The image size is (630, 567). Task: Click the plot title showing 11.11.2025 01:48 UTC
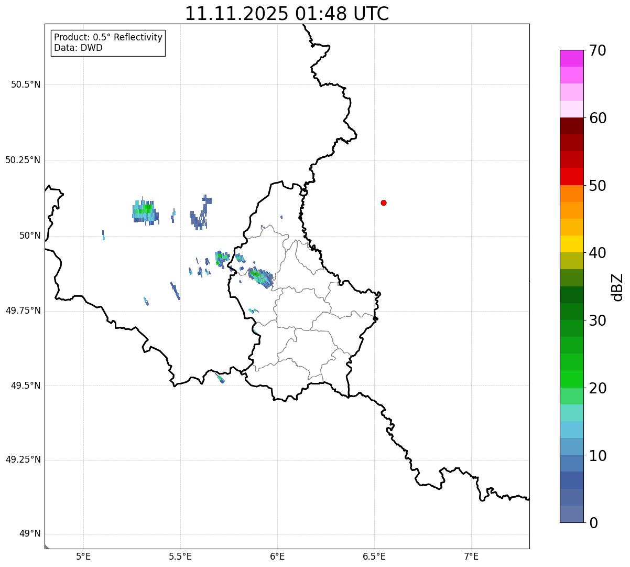pyautogui.click(x=287, y=14)
